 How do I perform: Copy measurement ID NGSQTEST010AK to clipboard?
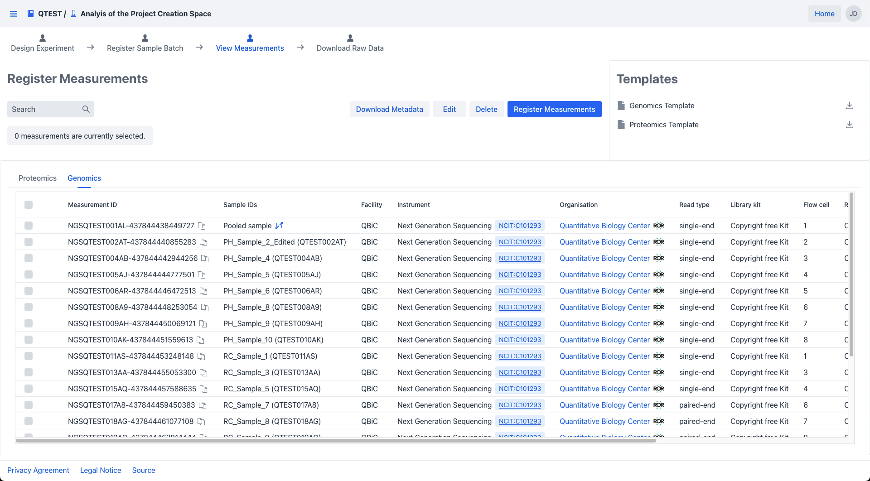coord(201,340)
